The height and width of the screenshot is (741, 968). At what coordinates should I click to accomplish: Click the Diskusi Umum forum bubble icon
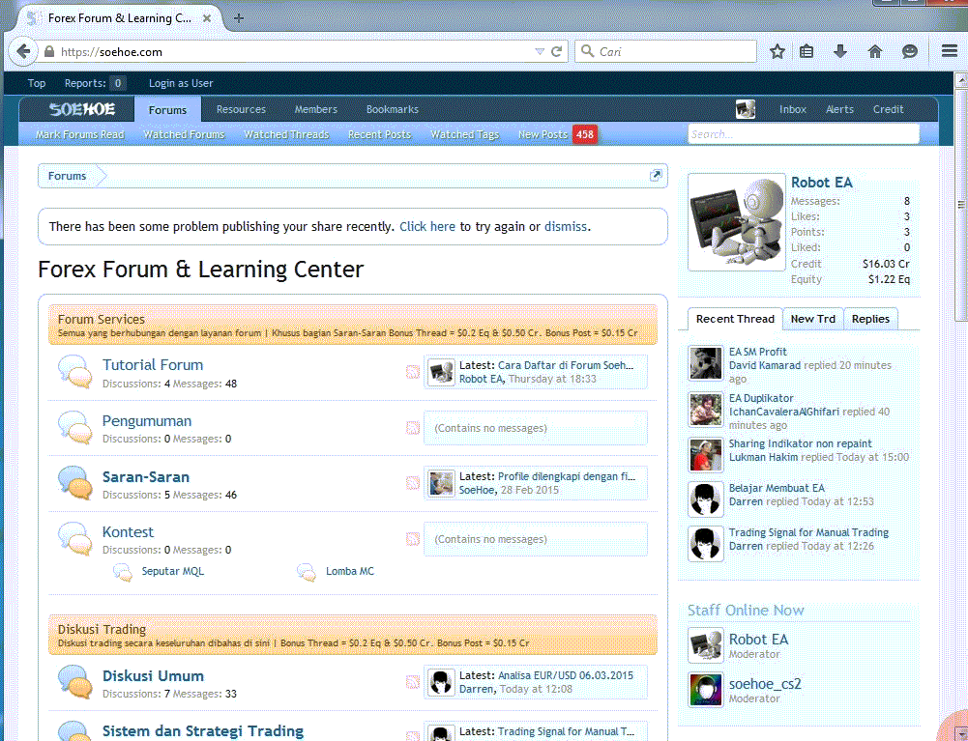pos(74,682)
